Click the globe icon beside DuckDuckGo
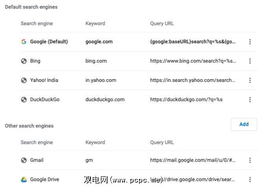 pyautogui.click(x=24, y=100)
